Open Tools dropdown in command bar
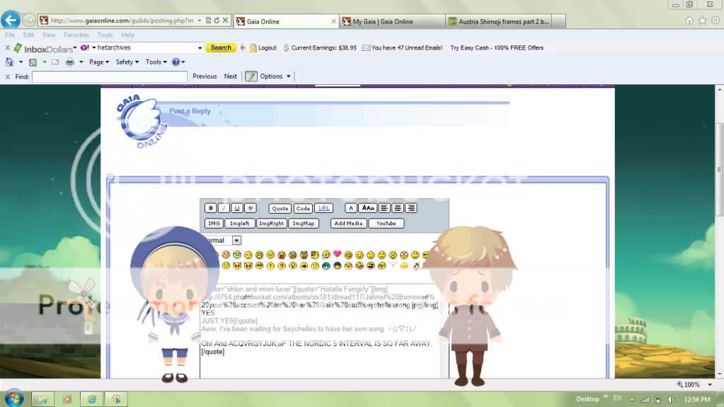The width and height of the screenshot is (724, 407). pos(156,62)
